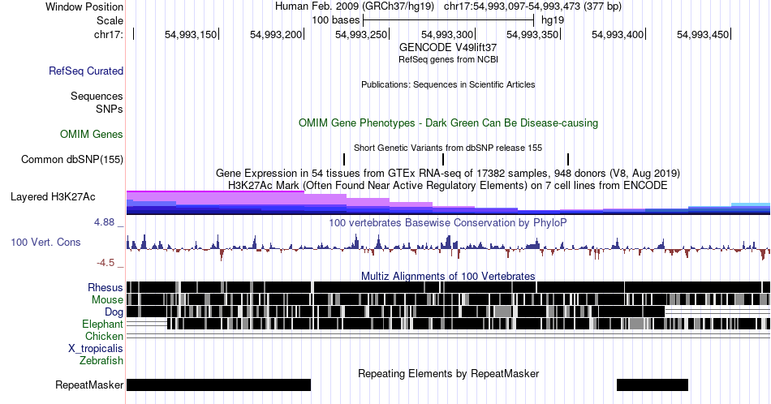The height and width of the screenshot is (404, 771).
Task: Click the 100 bases scale bar
Action: [x=449, y=20]
